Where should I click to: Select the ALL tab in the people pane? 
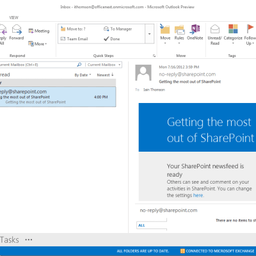pos(141,225)
